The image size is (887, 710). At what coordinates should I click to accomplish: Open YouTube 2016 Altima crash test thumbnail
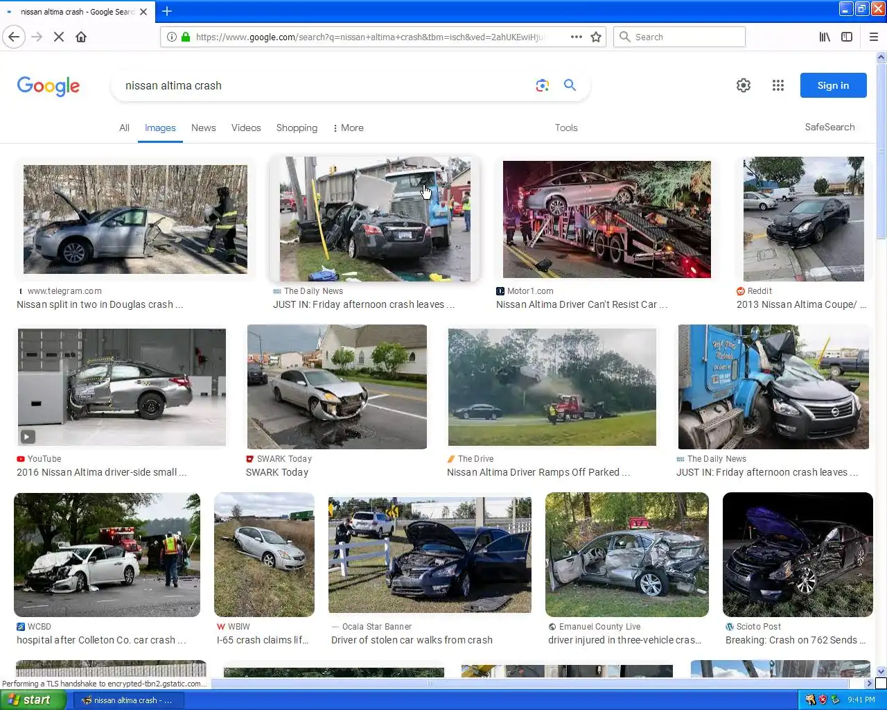pos(122,387)
